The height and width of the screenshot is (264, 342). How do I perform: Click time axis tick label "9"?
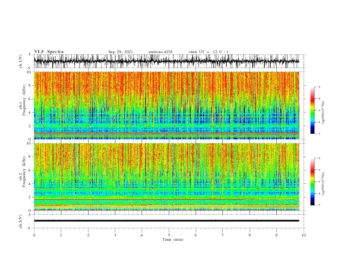pos(276,235)
